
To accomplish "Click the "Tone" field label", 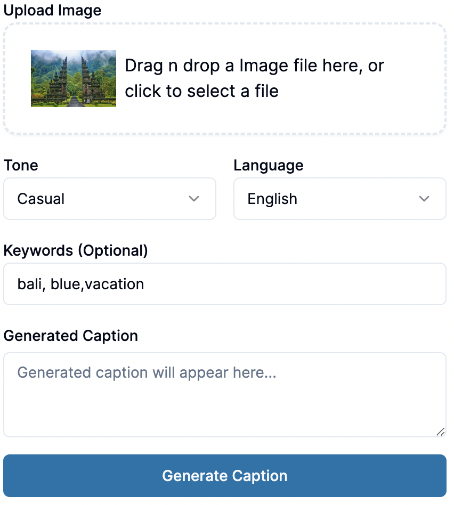I will (21, 165).
